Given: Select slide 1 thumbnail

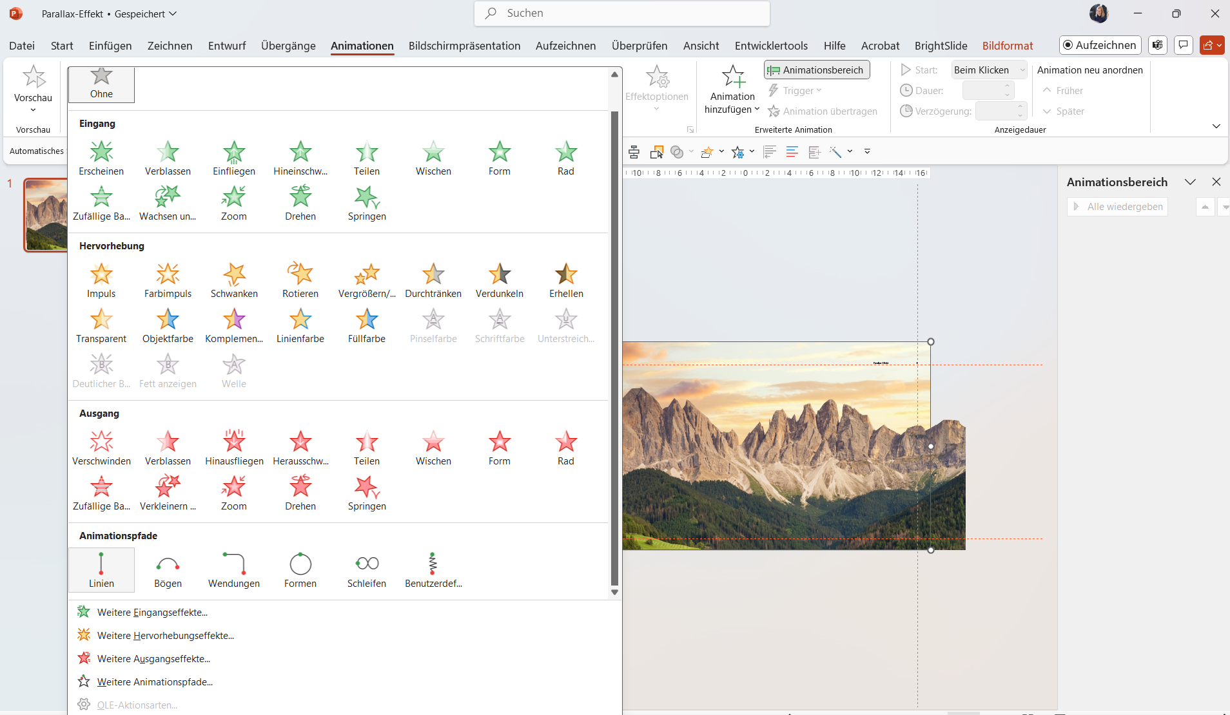Looking at the screenshot, I should [x=46, y=215].
